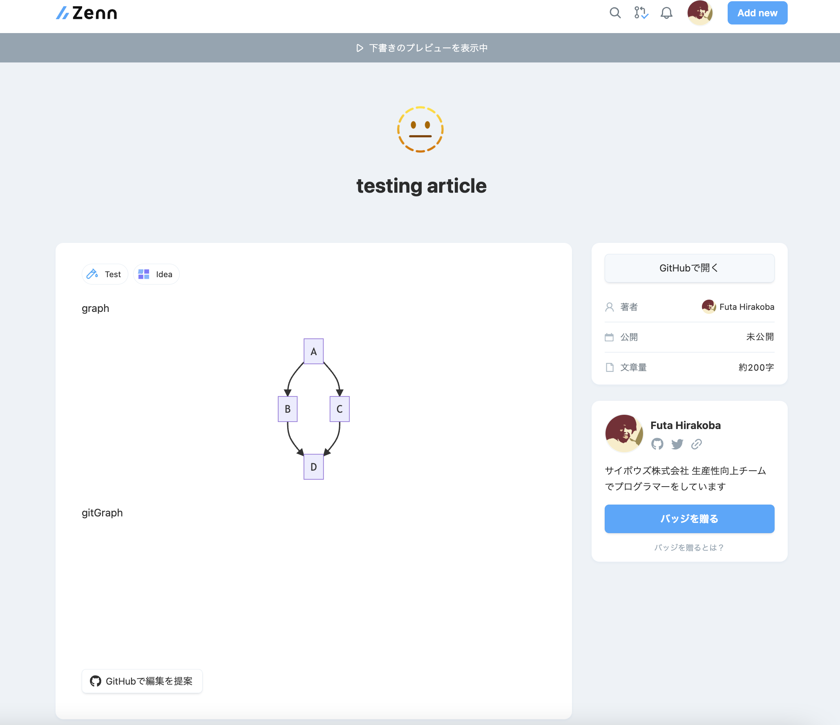Click the Add new button
Viewport: 840px width, 725px height.
click(x=757, y=13)
